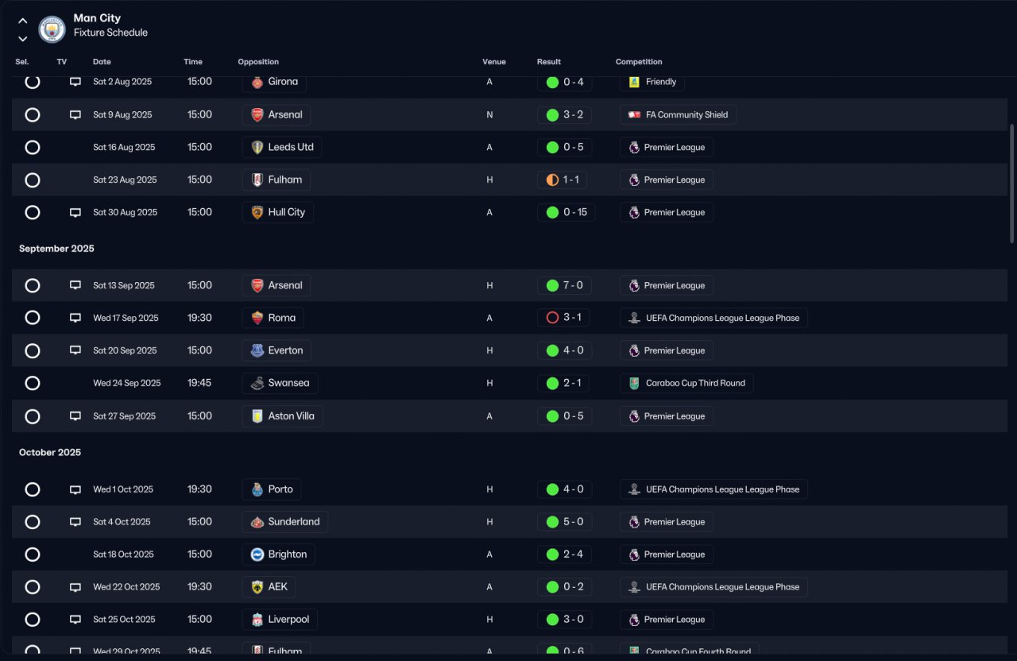Screen dimensions: 1017x661
Task: Click the up chevron beside Man City
Action: [22, 21]
